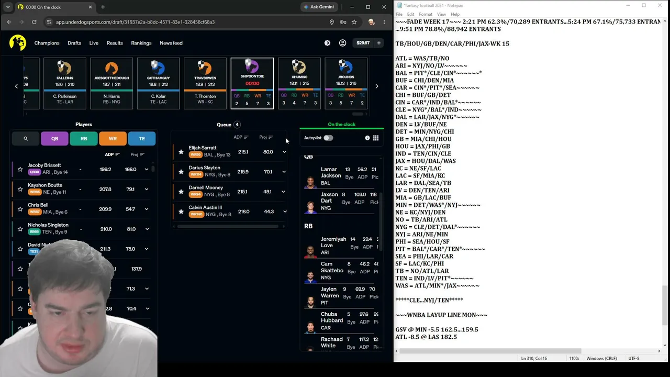Screen dimensions: 670x377
Task: Reload the Underdog draft page
Action: coord(34,22)
